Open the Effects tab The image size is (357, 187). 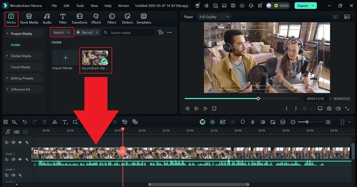[96, 19]
